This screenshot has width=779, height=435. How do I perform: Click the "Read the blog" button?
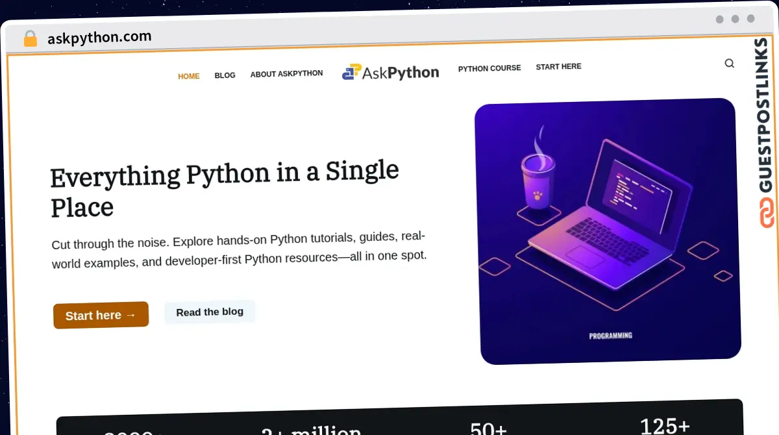tap(210, 312)
